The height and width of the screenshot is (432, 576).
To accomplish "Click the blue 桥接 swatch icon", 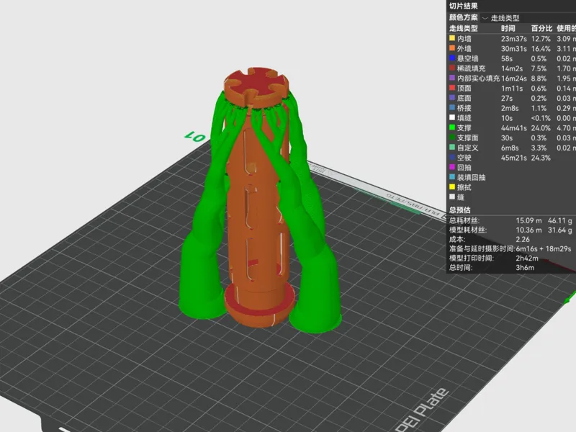I will tap(452, 107).
